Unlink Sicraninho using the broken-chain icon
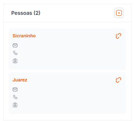 [118, 36]
